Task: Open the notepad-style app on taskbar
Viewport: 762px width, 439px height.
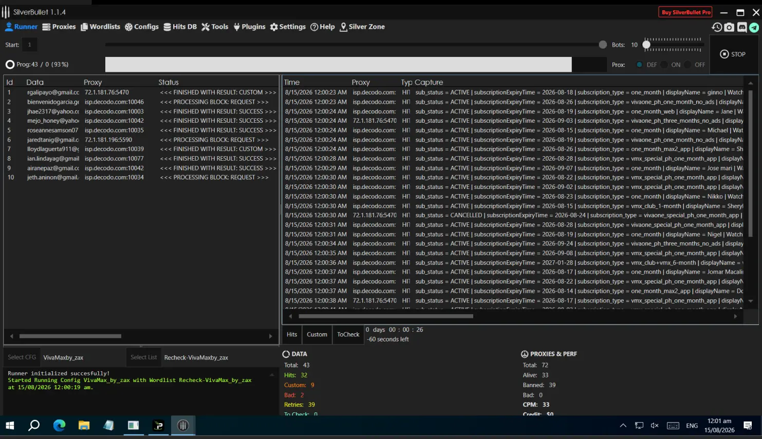Action: tap(108, 426)
